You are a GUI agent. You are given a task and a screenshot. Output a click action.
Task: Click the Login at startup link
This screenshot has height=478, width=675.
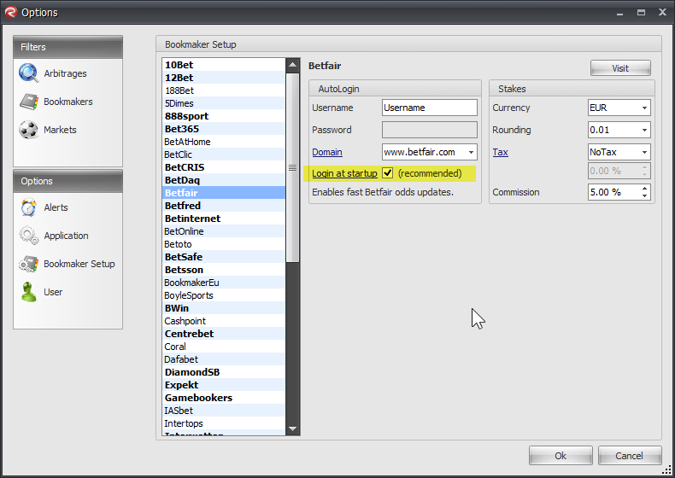344,173
